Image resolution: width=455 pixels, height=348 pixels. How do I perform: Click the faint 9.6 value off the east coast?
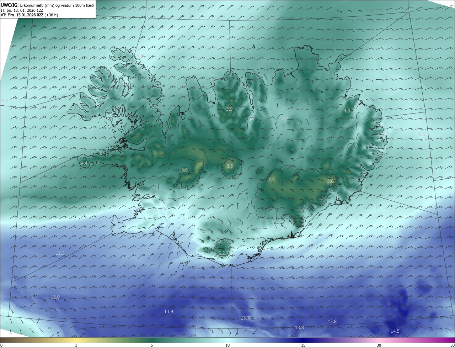(386, 134)
